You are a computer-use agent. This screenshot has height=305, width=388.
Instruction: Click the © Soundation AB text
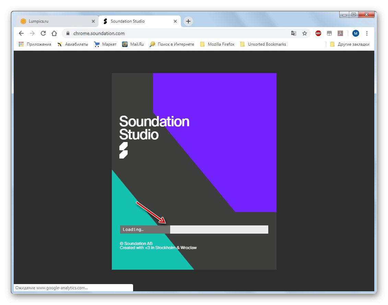pos(136,244)
